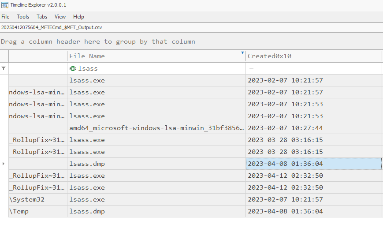Expand the row indicator arrow beside lsass.dmp
Screen dimensions: 383x243
[x=4, y=164]
